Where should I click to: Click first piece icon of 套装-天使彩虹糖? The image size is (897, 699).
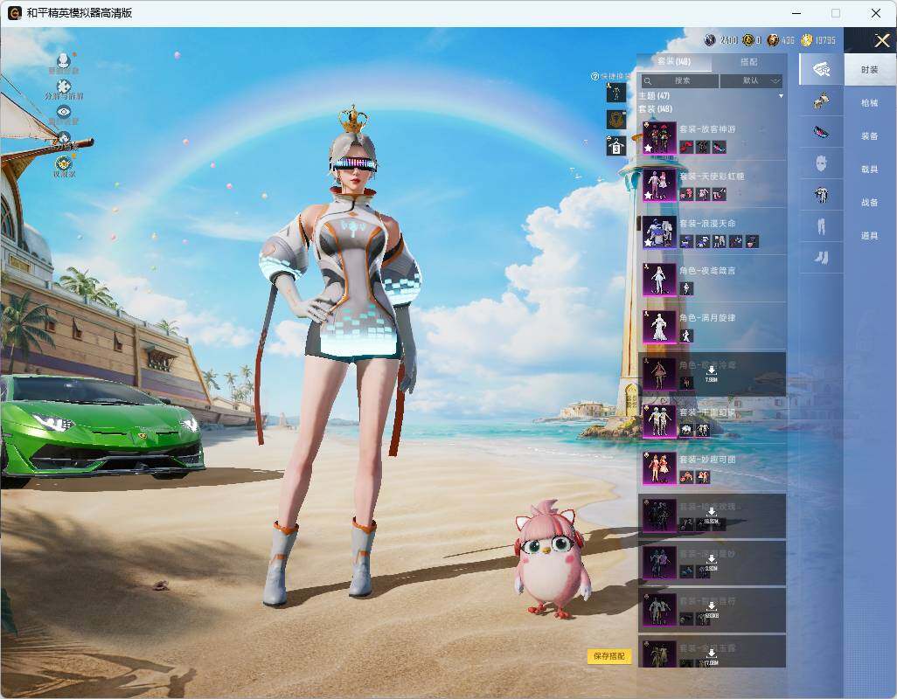point(686,194)
